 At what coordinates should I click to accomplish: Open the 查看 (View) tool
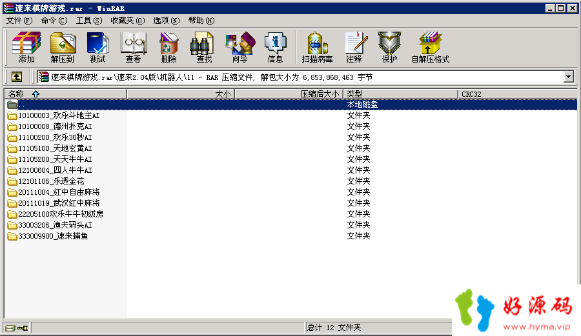coord(134,47)
